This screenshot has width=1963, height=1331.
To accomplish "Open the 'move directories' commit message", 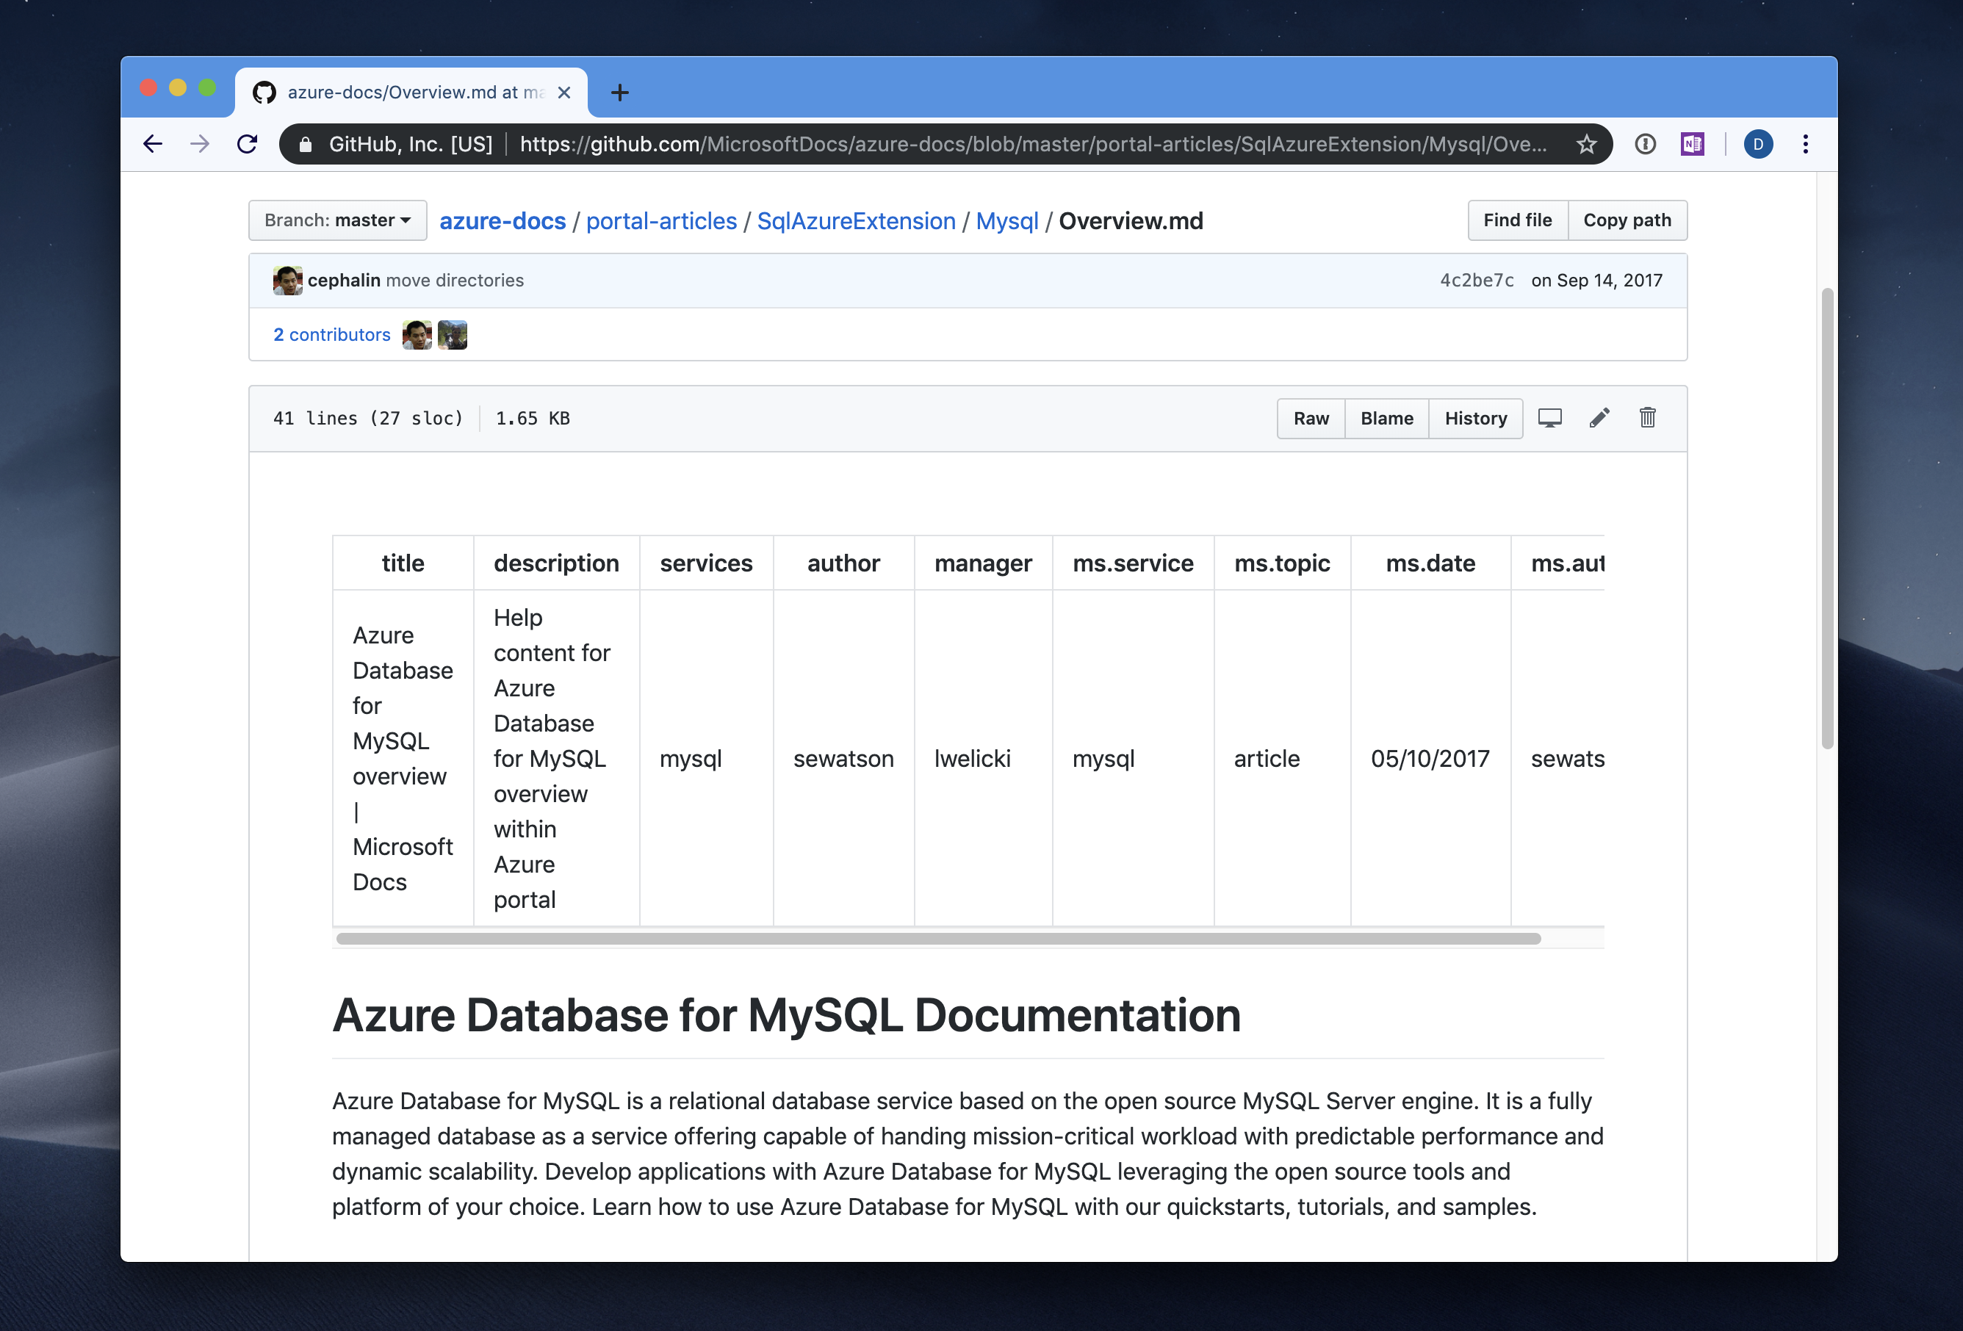I will 455,281.
